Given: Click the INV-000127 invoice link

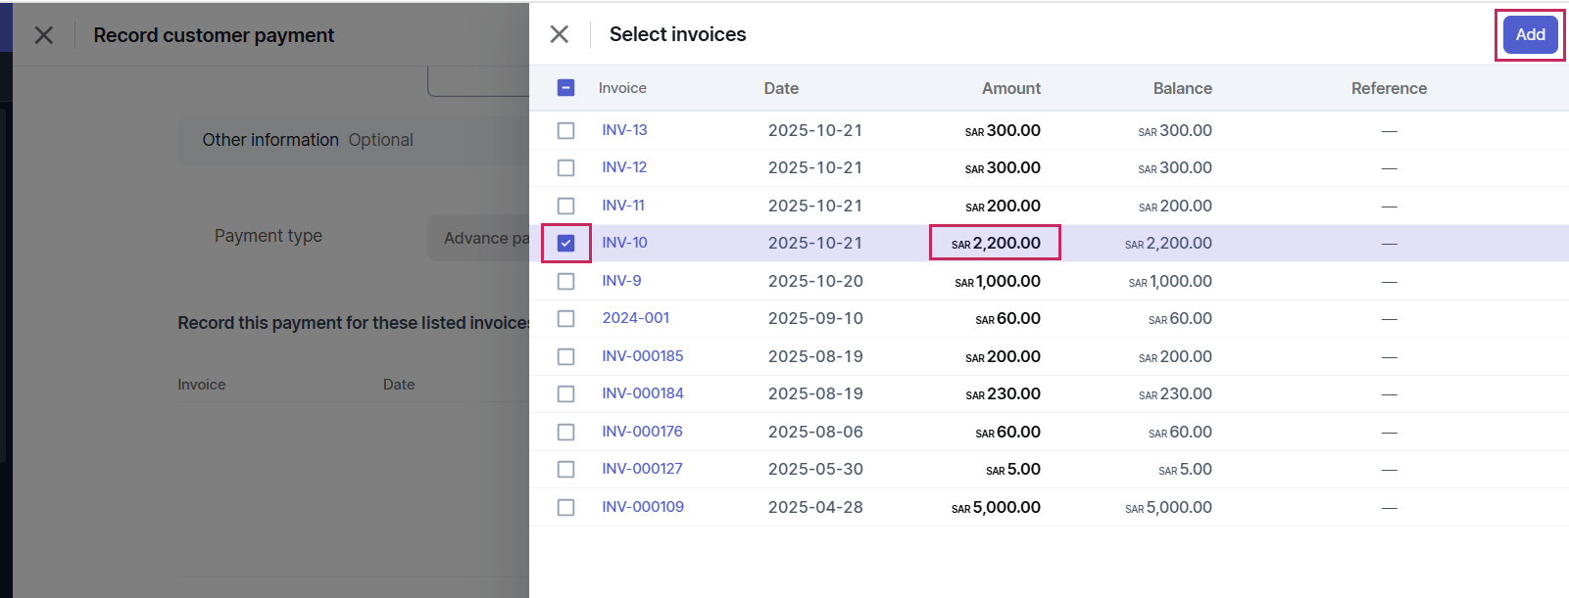Looking at the screenshot, I should pyautogui.click(x=642, y=469).
